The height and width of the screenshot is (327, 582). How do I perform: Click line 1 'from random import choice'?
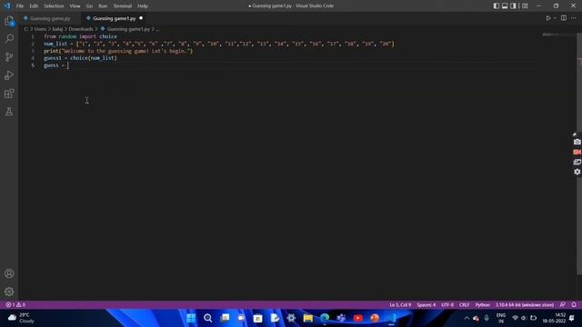pyautogui.click(x=80, y=36)
